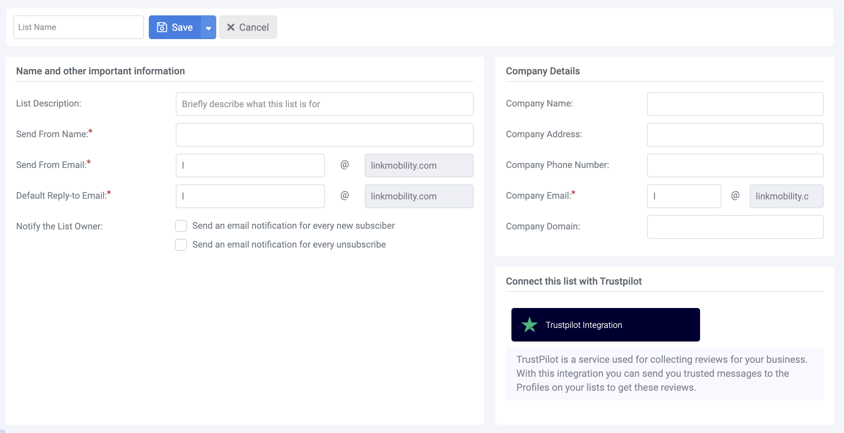This screenshot has width=844, height=433.
Task: Click the Cancel button
Action: (x=248, y=27)
